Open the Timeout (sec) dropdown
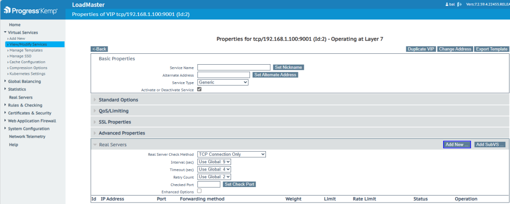This screenshot has width=510, height=204. [214, 169]
